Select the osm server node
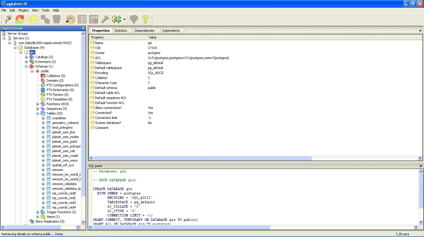Viewport: 424px width, 237px height. 45,43
